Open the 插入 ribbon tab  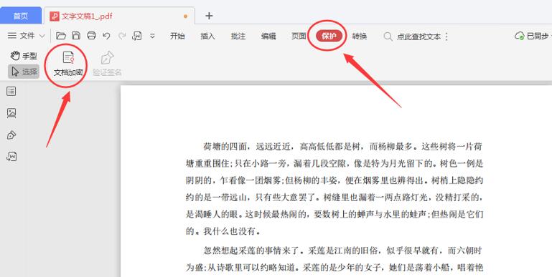tap(207, 36)
